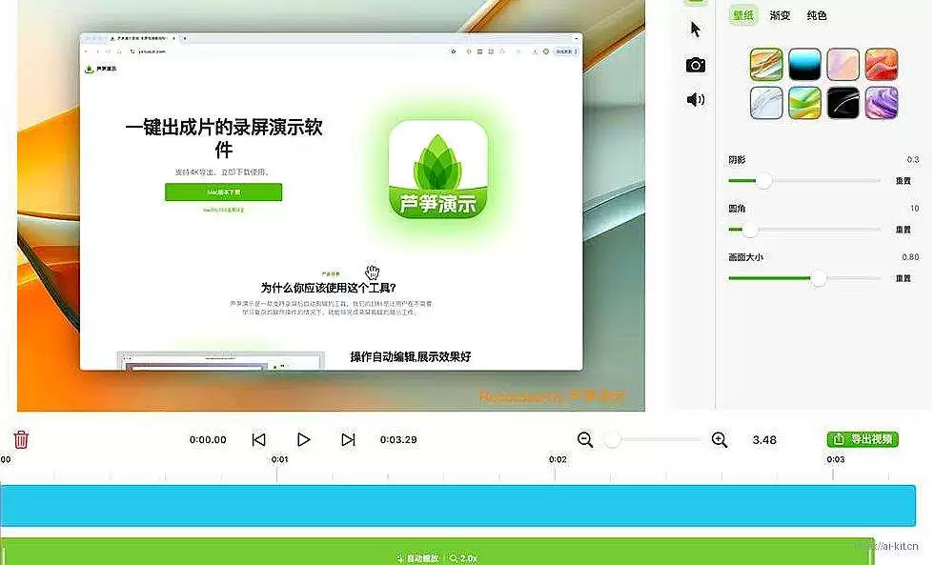Click the 0.80 frame size value
This screenshot has height=565, width=934.
[910, 257]
